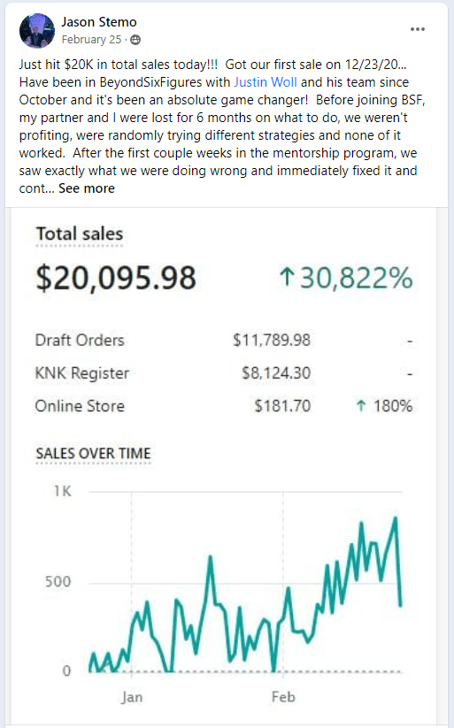Click the 30,822% growth figure
Image resolution: width=454 pixels, height=728 pixels.
click(356, 278)
